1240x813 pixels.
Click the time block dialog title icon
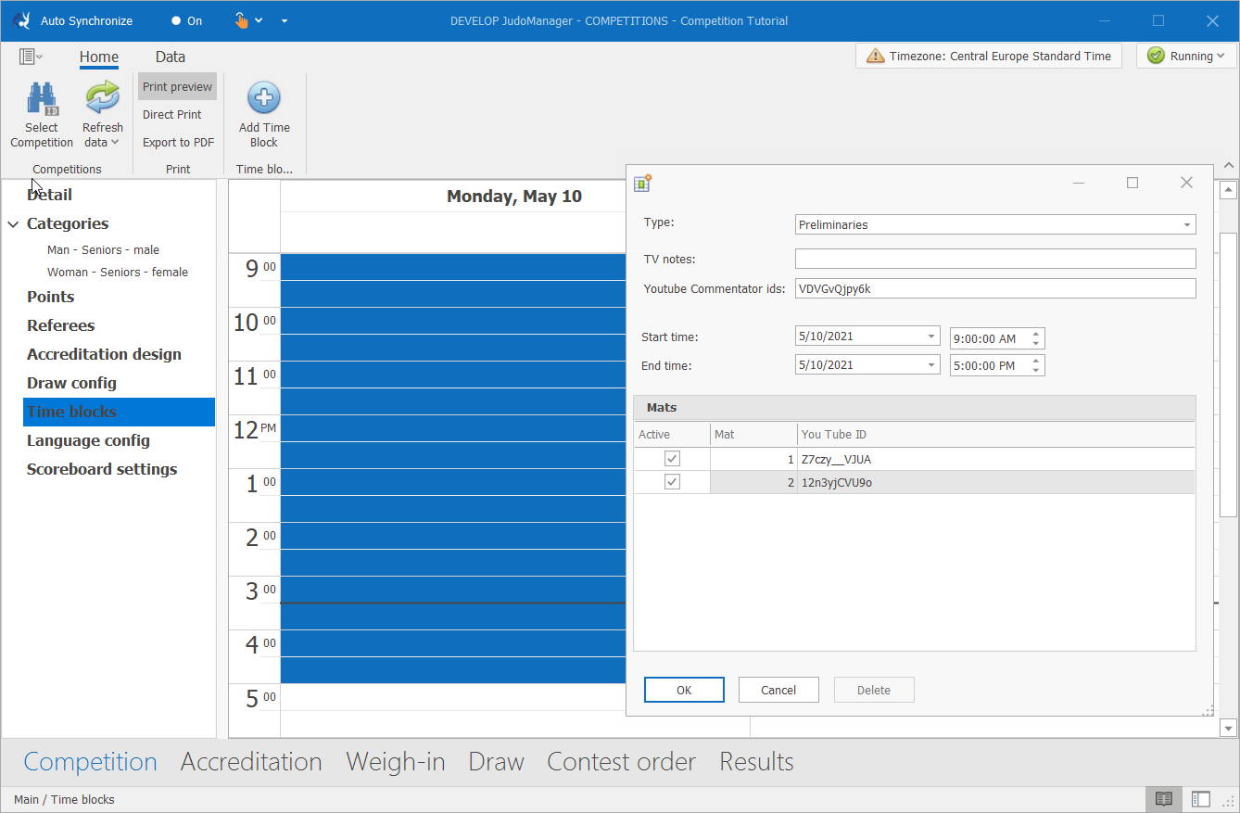coord(643,183)
